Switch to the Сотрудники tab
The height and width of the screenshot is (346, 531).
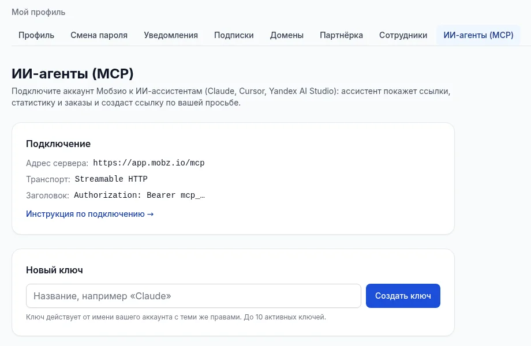pos(403,35)
